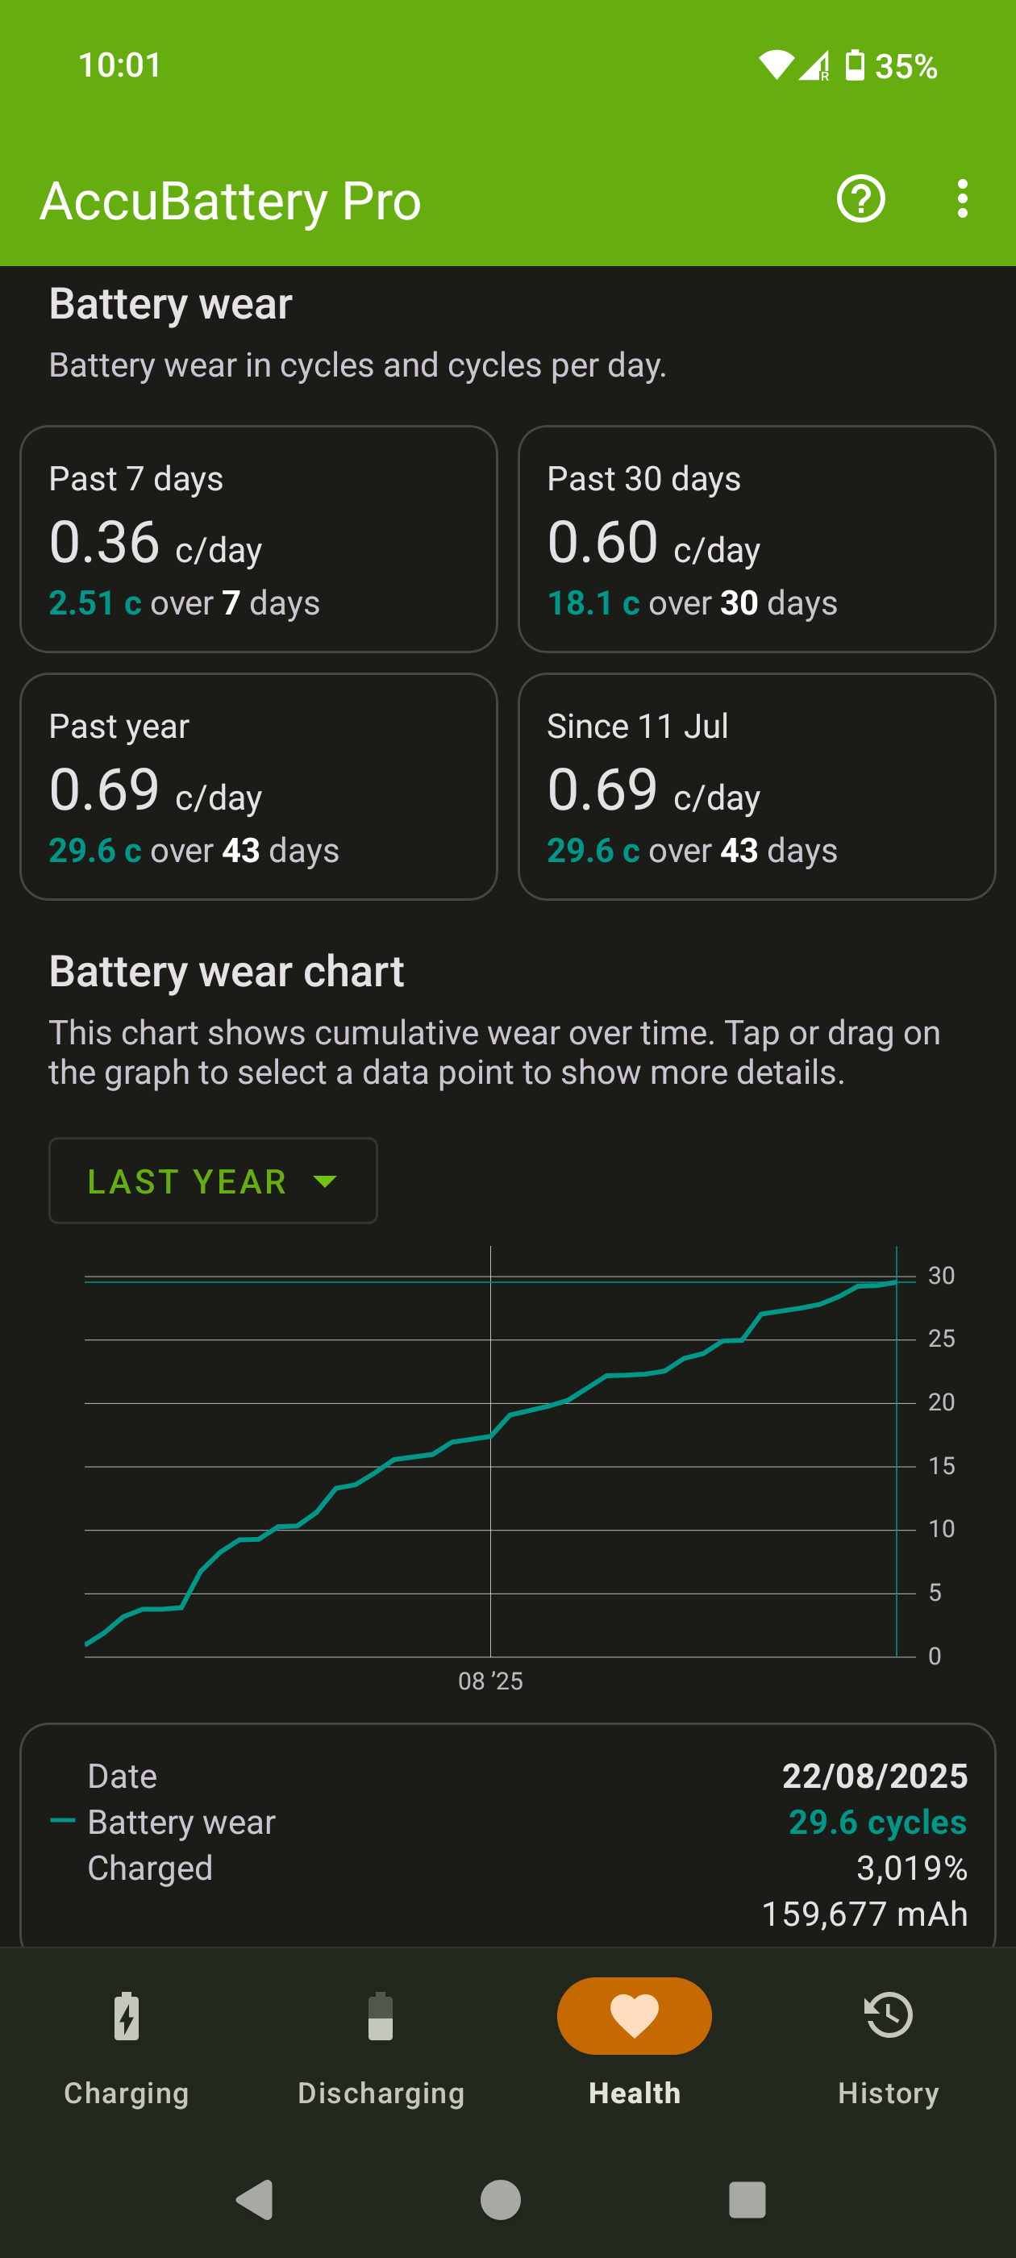Tap the History clock icon

(888, 2015)
